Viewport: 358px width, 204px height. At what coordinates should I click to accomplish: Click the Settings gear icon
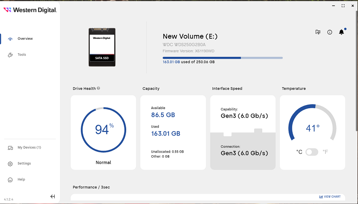coord(10,164)
